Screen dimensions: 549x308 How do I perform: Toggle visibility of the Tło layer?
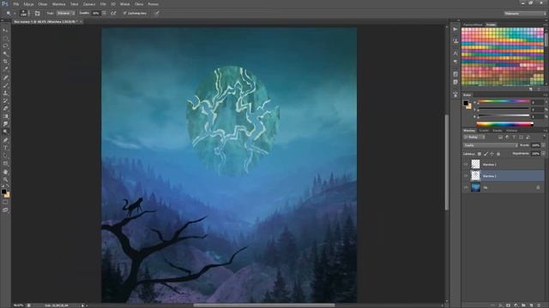pos(466,187)
